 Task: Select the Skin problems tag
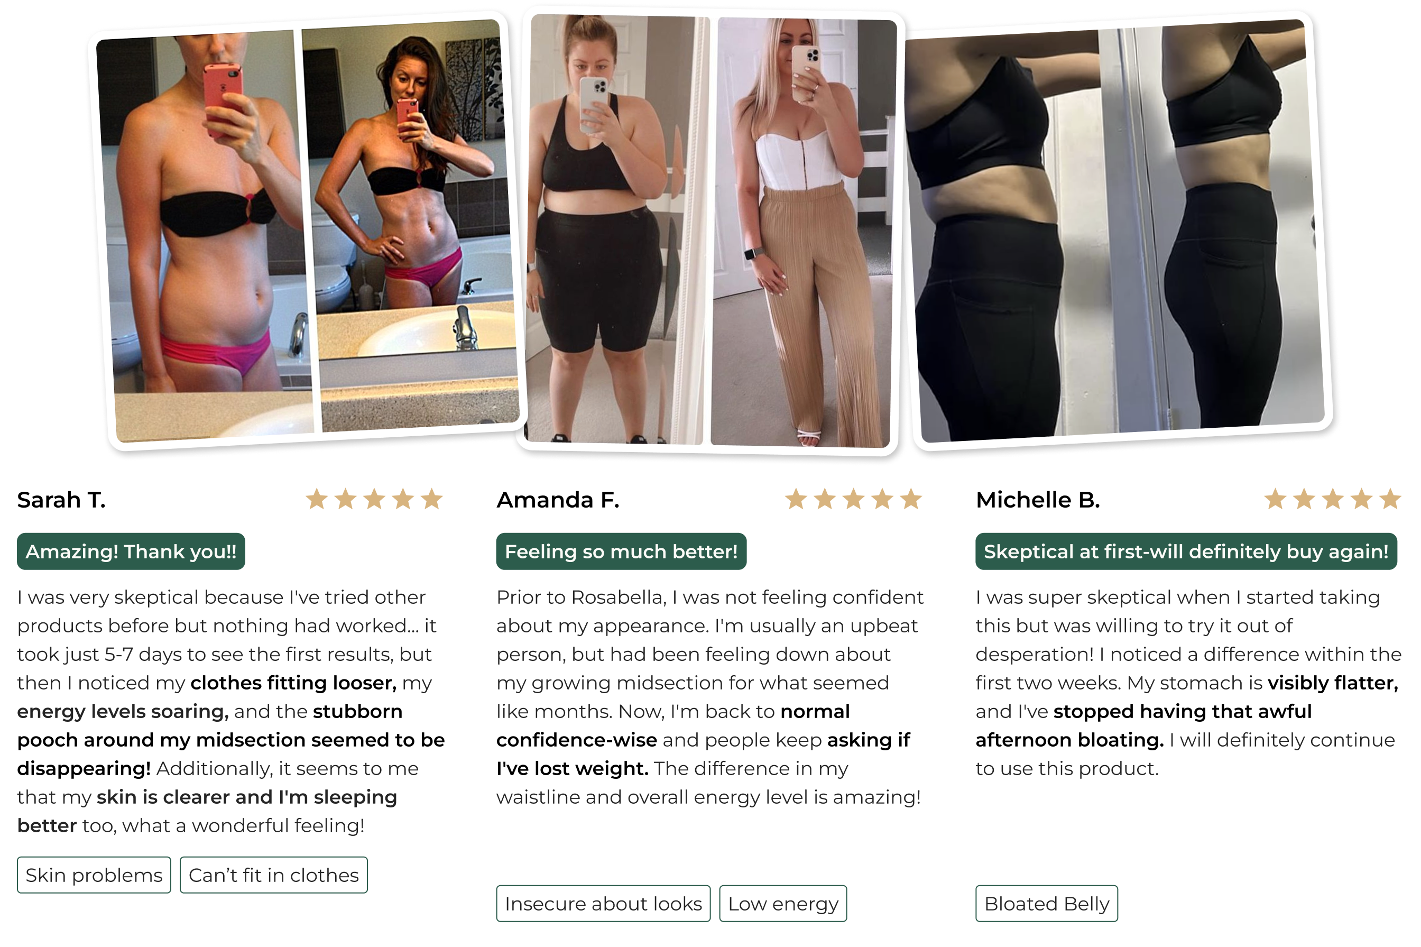point(94,875)
